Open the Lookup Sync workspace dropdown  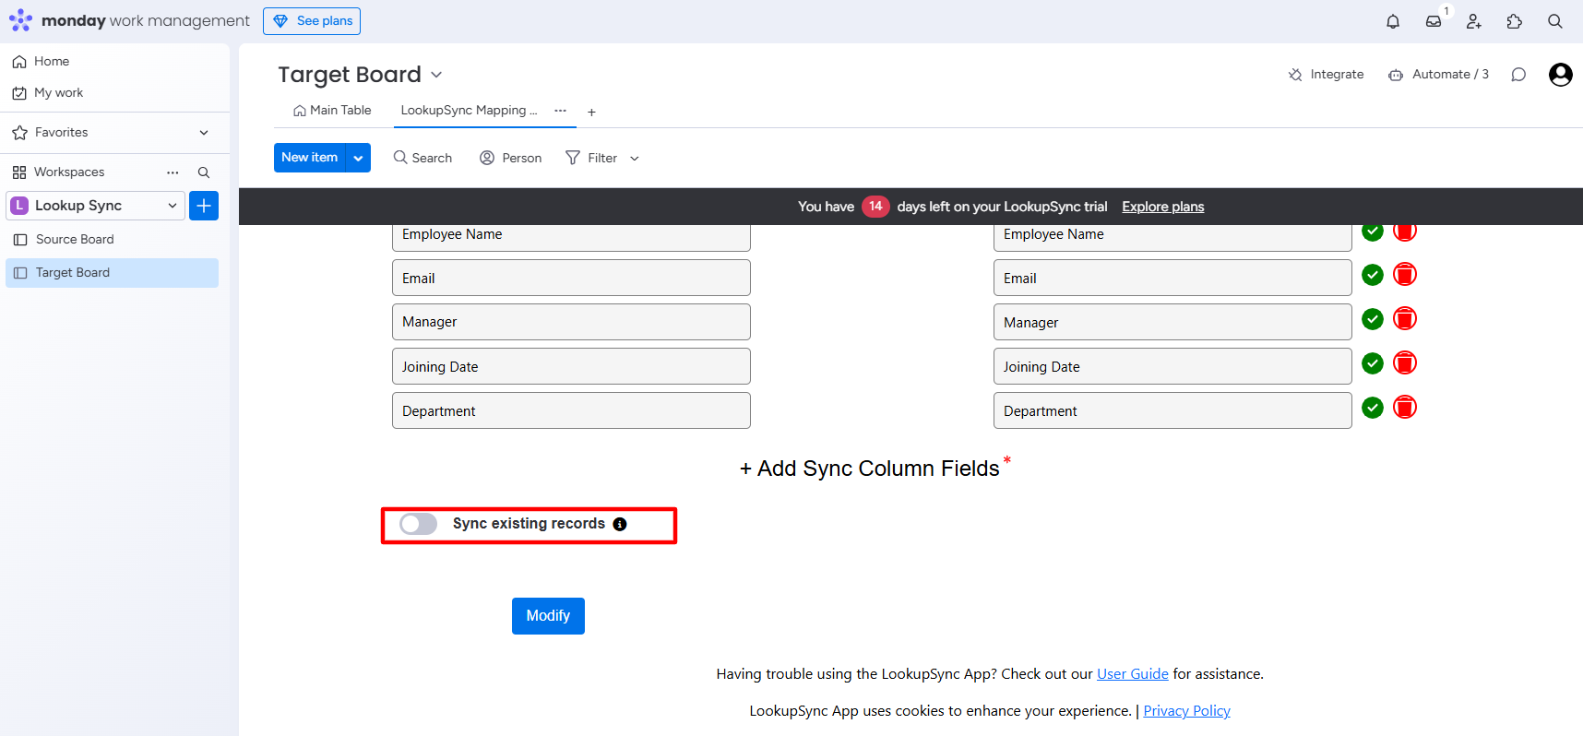pos(96,206)
